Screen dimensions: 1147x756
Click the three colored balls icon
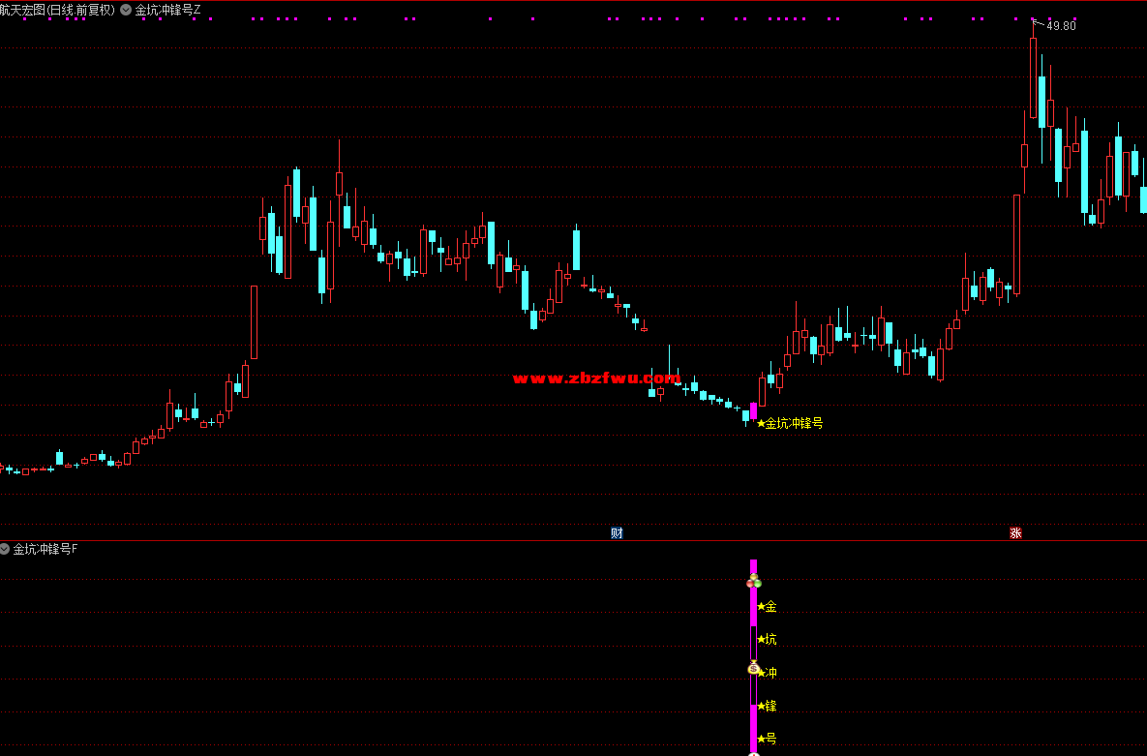point(754,582)
